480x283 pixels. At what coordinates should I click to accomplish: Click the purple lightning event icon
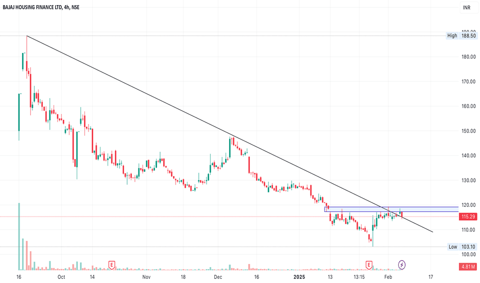402,264
